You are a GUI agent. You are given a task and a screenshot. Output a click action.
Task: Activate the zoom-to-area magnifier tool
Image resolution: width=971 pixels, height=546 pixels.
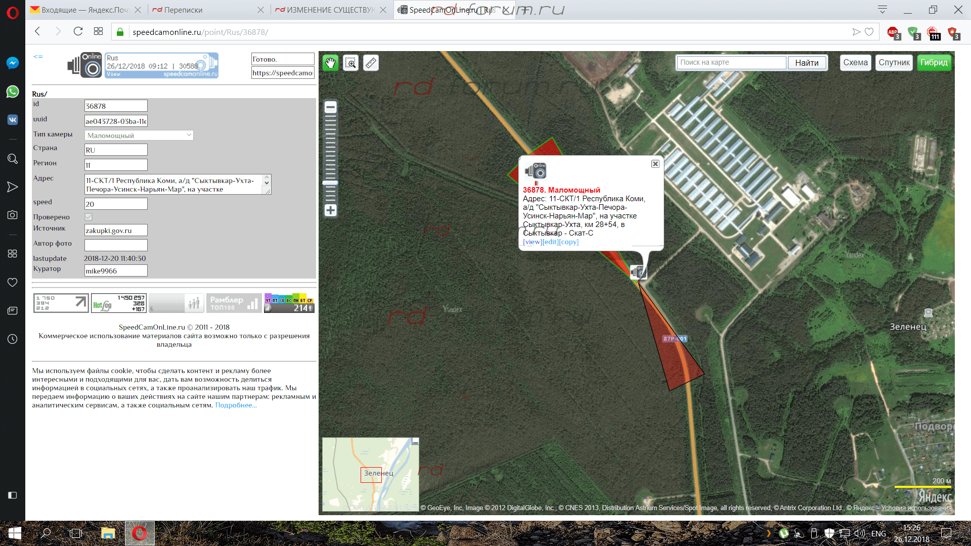(x=350, y=63)
